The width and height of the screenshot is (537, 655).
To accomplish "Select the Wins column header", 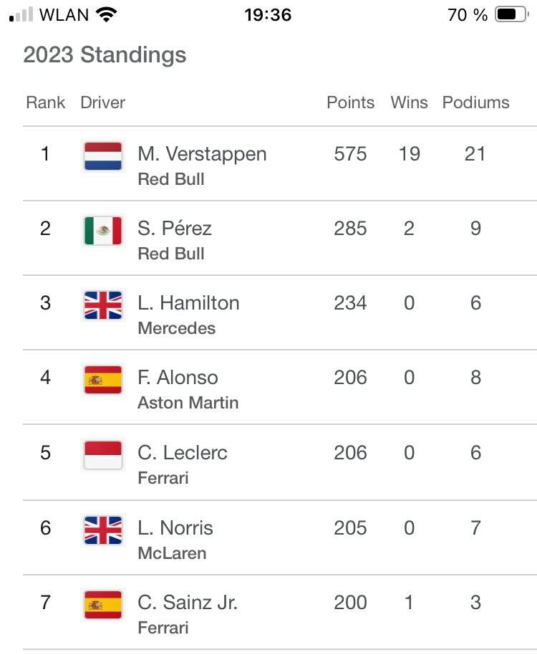I will click(x=409, y=102).
